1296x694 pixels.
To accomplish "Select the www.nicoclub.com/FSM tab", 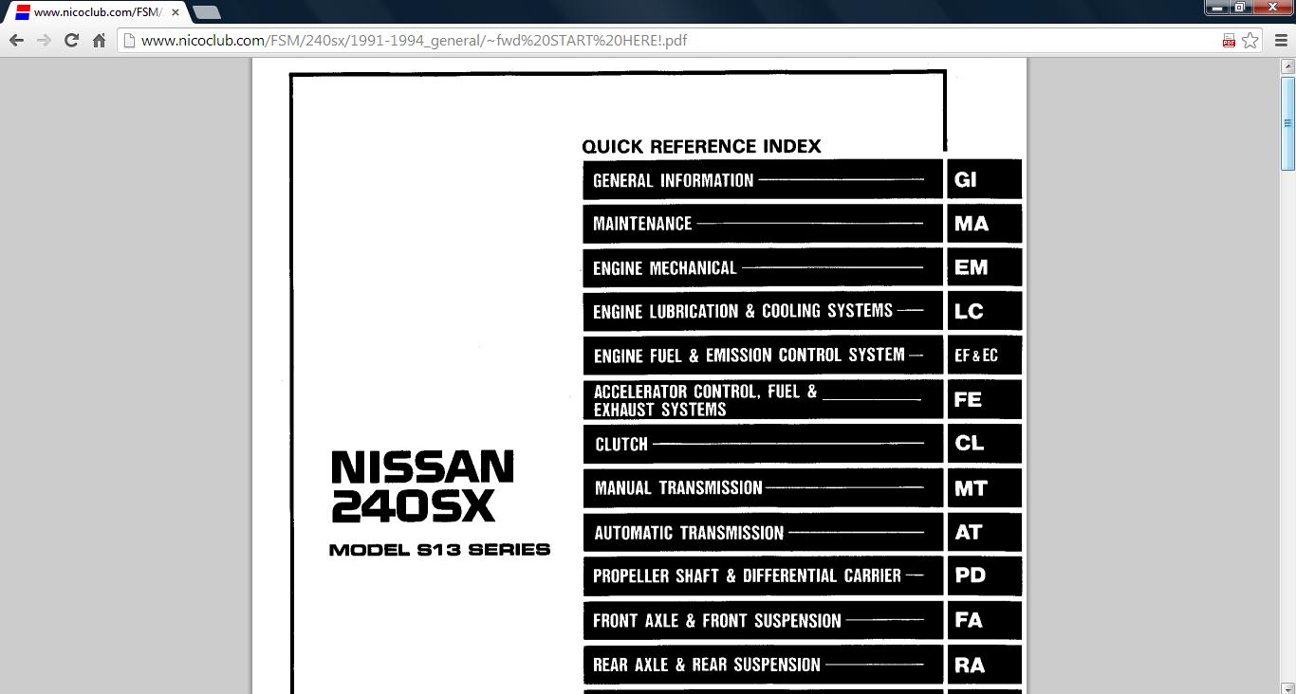I will coord(97,12).
